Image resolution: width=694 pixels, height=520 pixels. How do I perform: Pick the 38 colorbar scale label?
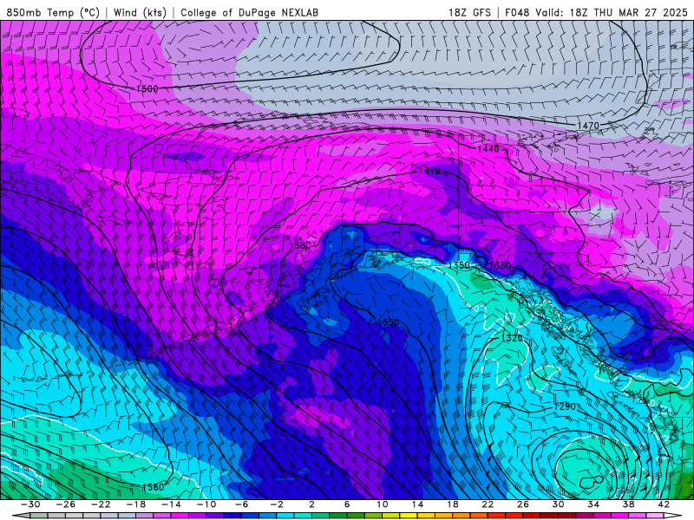pos(628,504)
